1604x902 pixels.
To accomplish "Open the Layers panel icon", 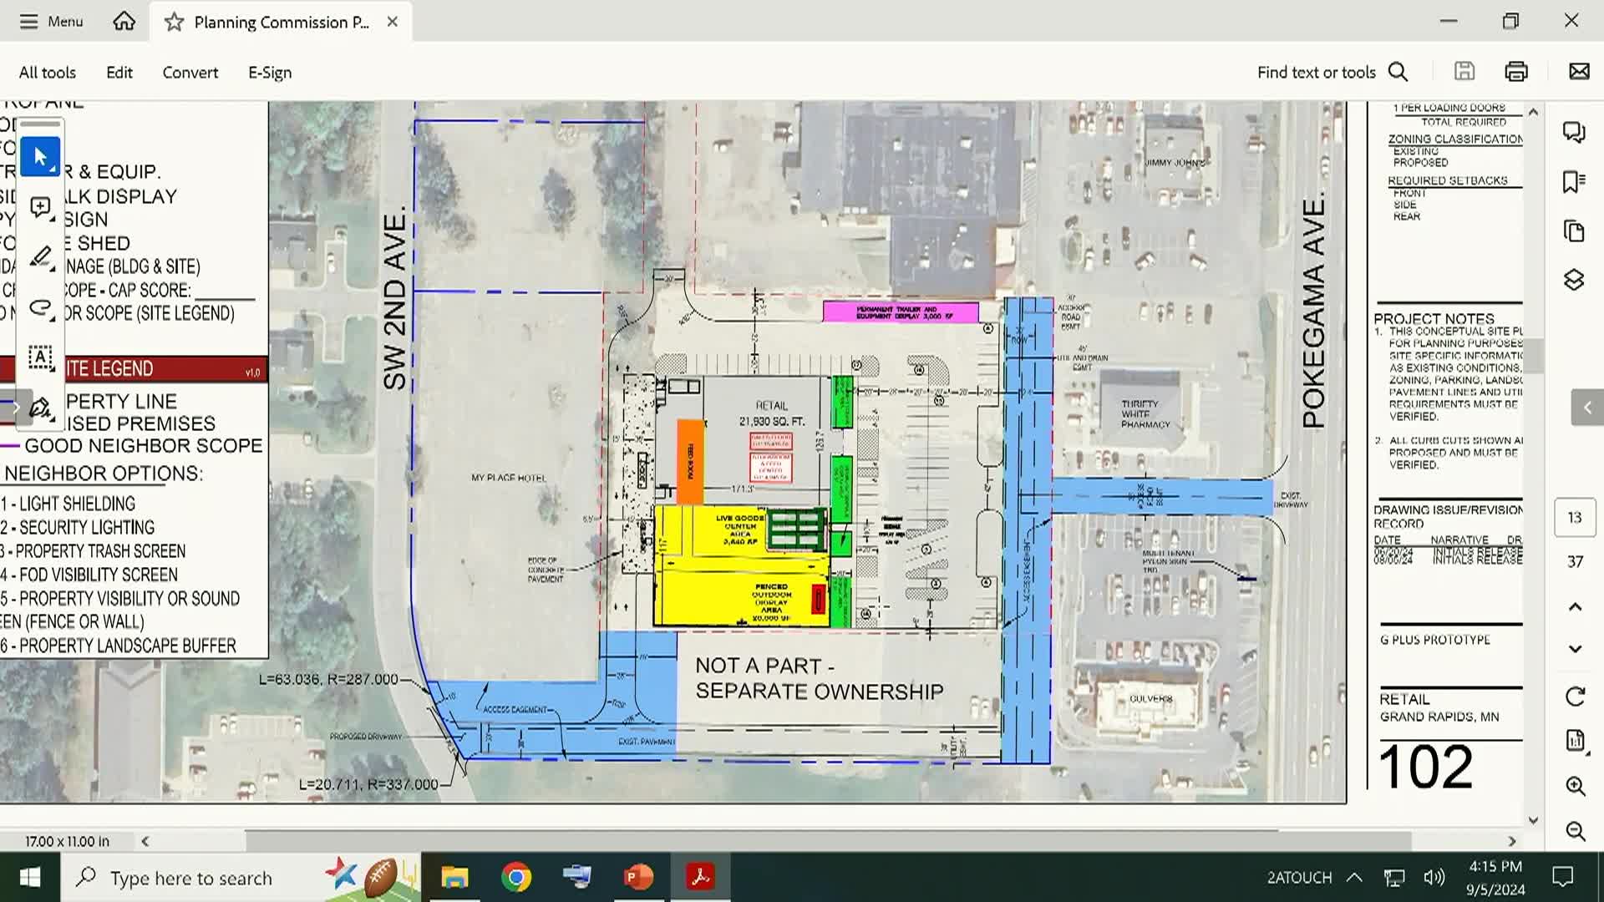I will [x=1574, y=280].
